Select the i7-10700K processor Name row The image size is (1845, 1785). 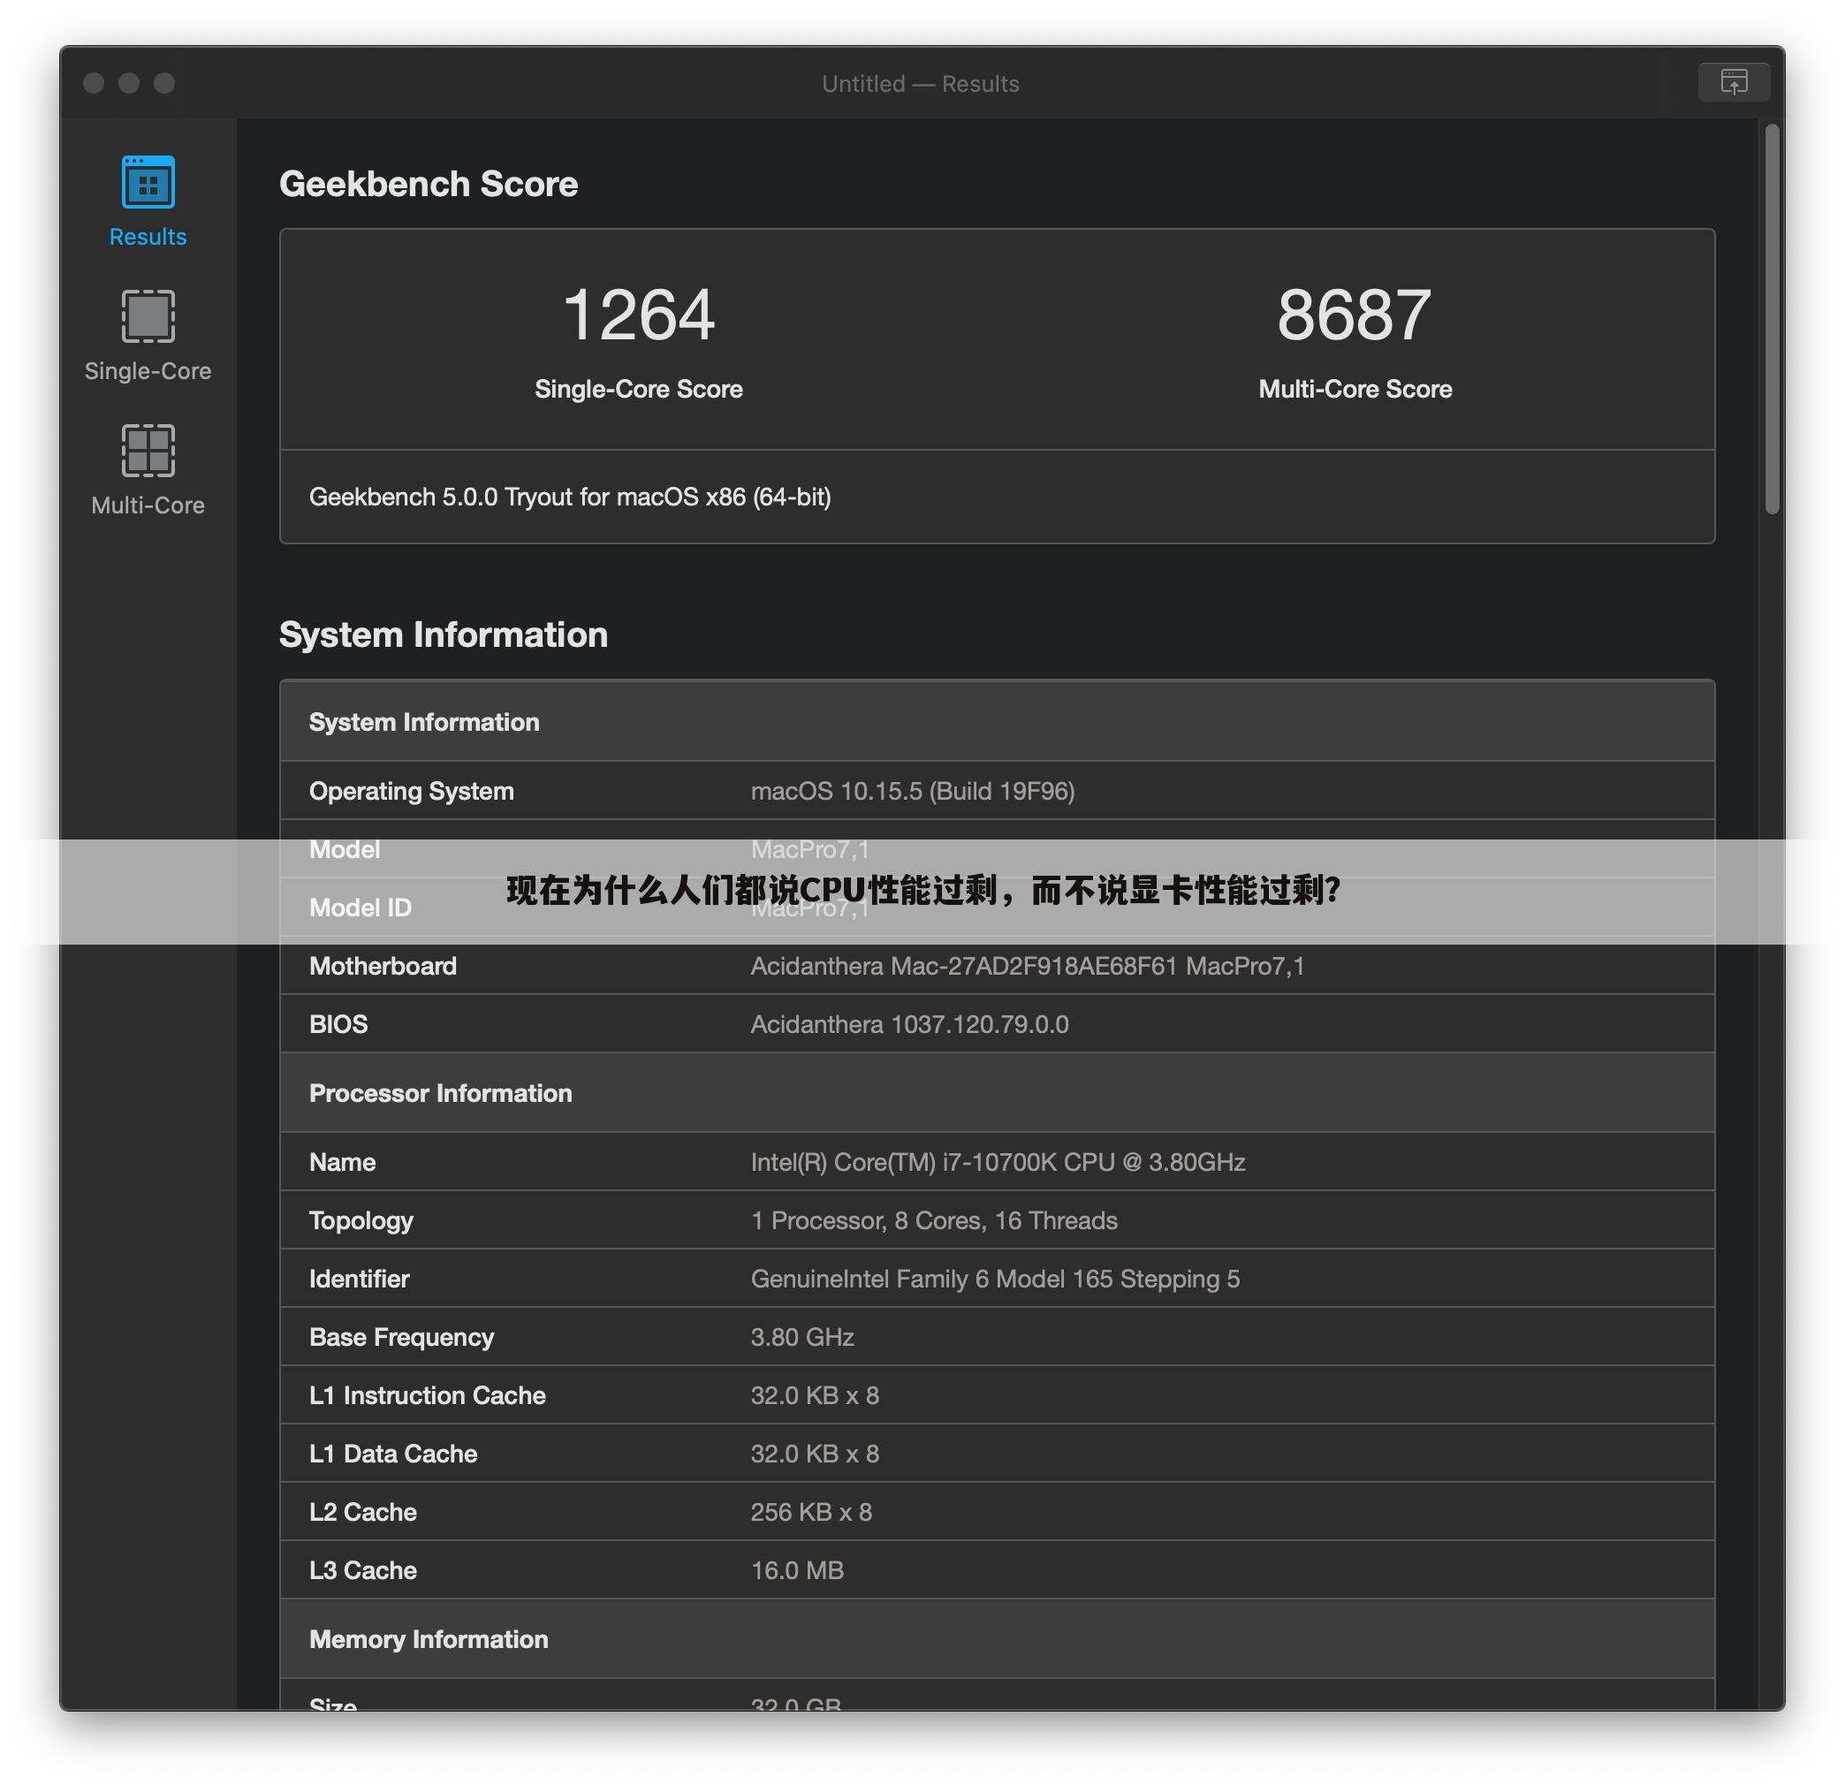pyautogui.click(x=996, y=1163)
